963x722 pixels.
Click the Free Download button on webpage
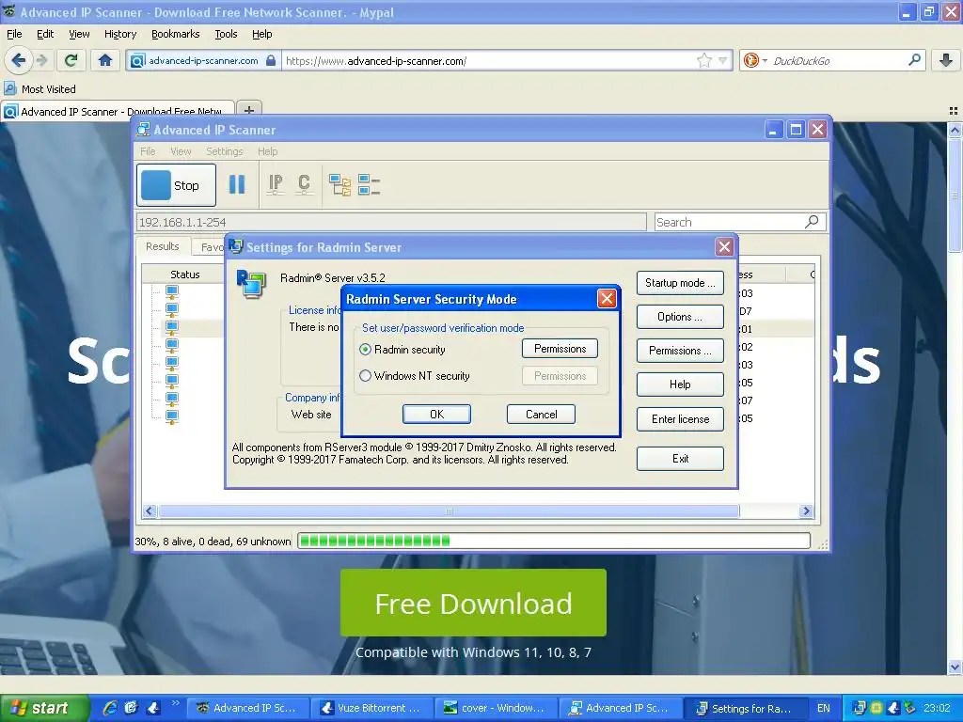[x=473, y=603]
